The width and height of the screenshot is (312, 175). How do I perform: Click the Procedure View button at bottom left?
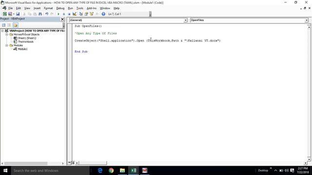69,163
